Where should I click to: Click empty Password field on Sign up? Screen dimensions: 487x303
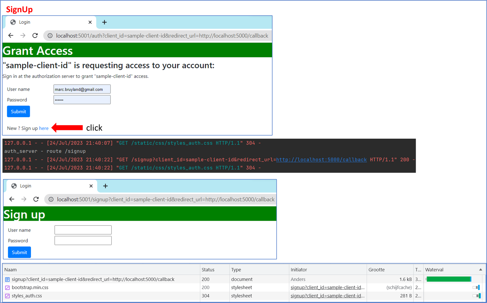(x=83, y=241)
